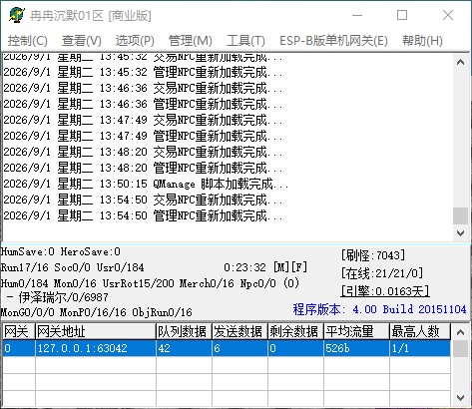Click the log panel scrollbar thumb
This screenshot has height=409, width=472.
tap(460, 215)
